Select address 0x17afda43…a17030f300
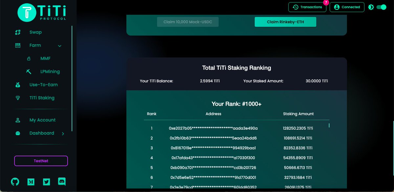The image size is (394, 192). pyautogui.click(x=213, y=158)
